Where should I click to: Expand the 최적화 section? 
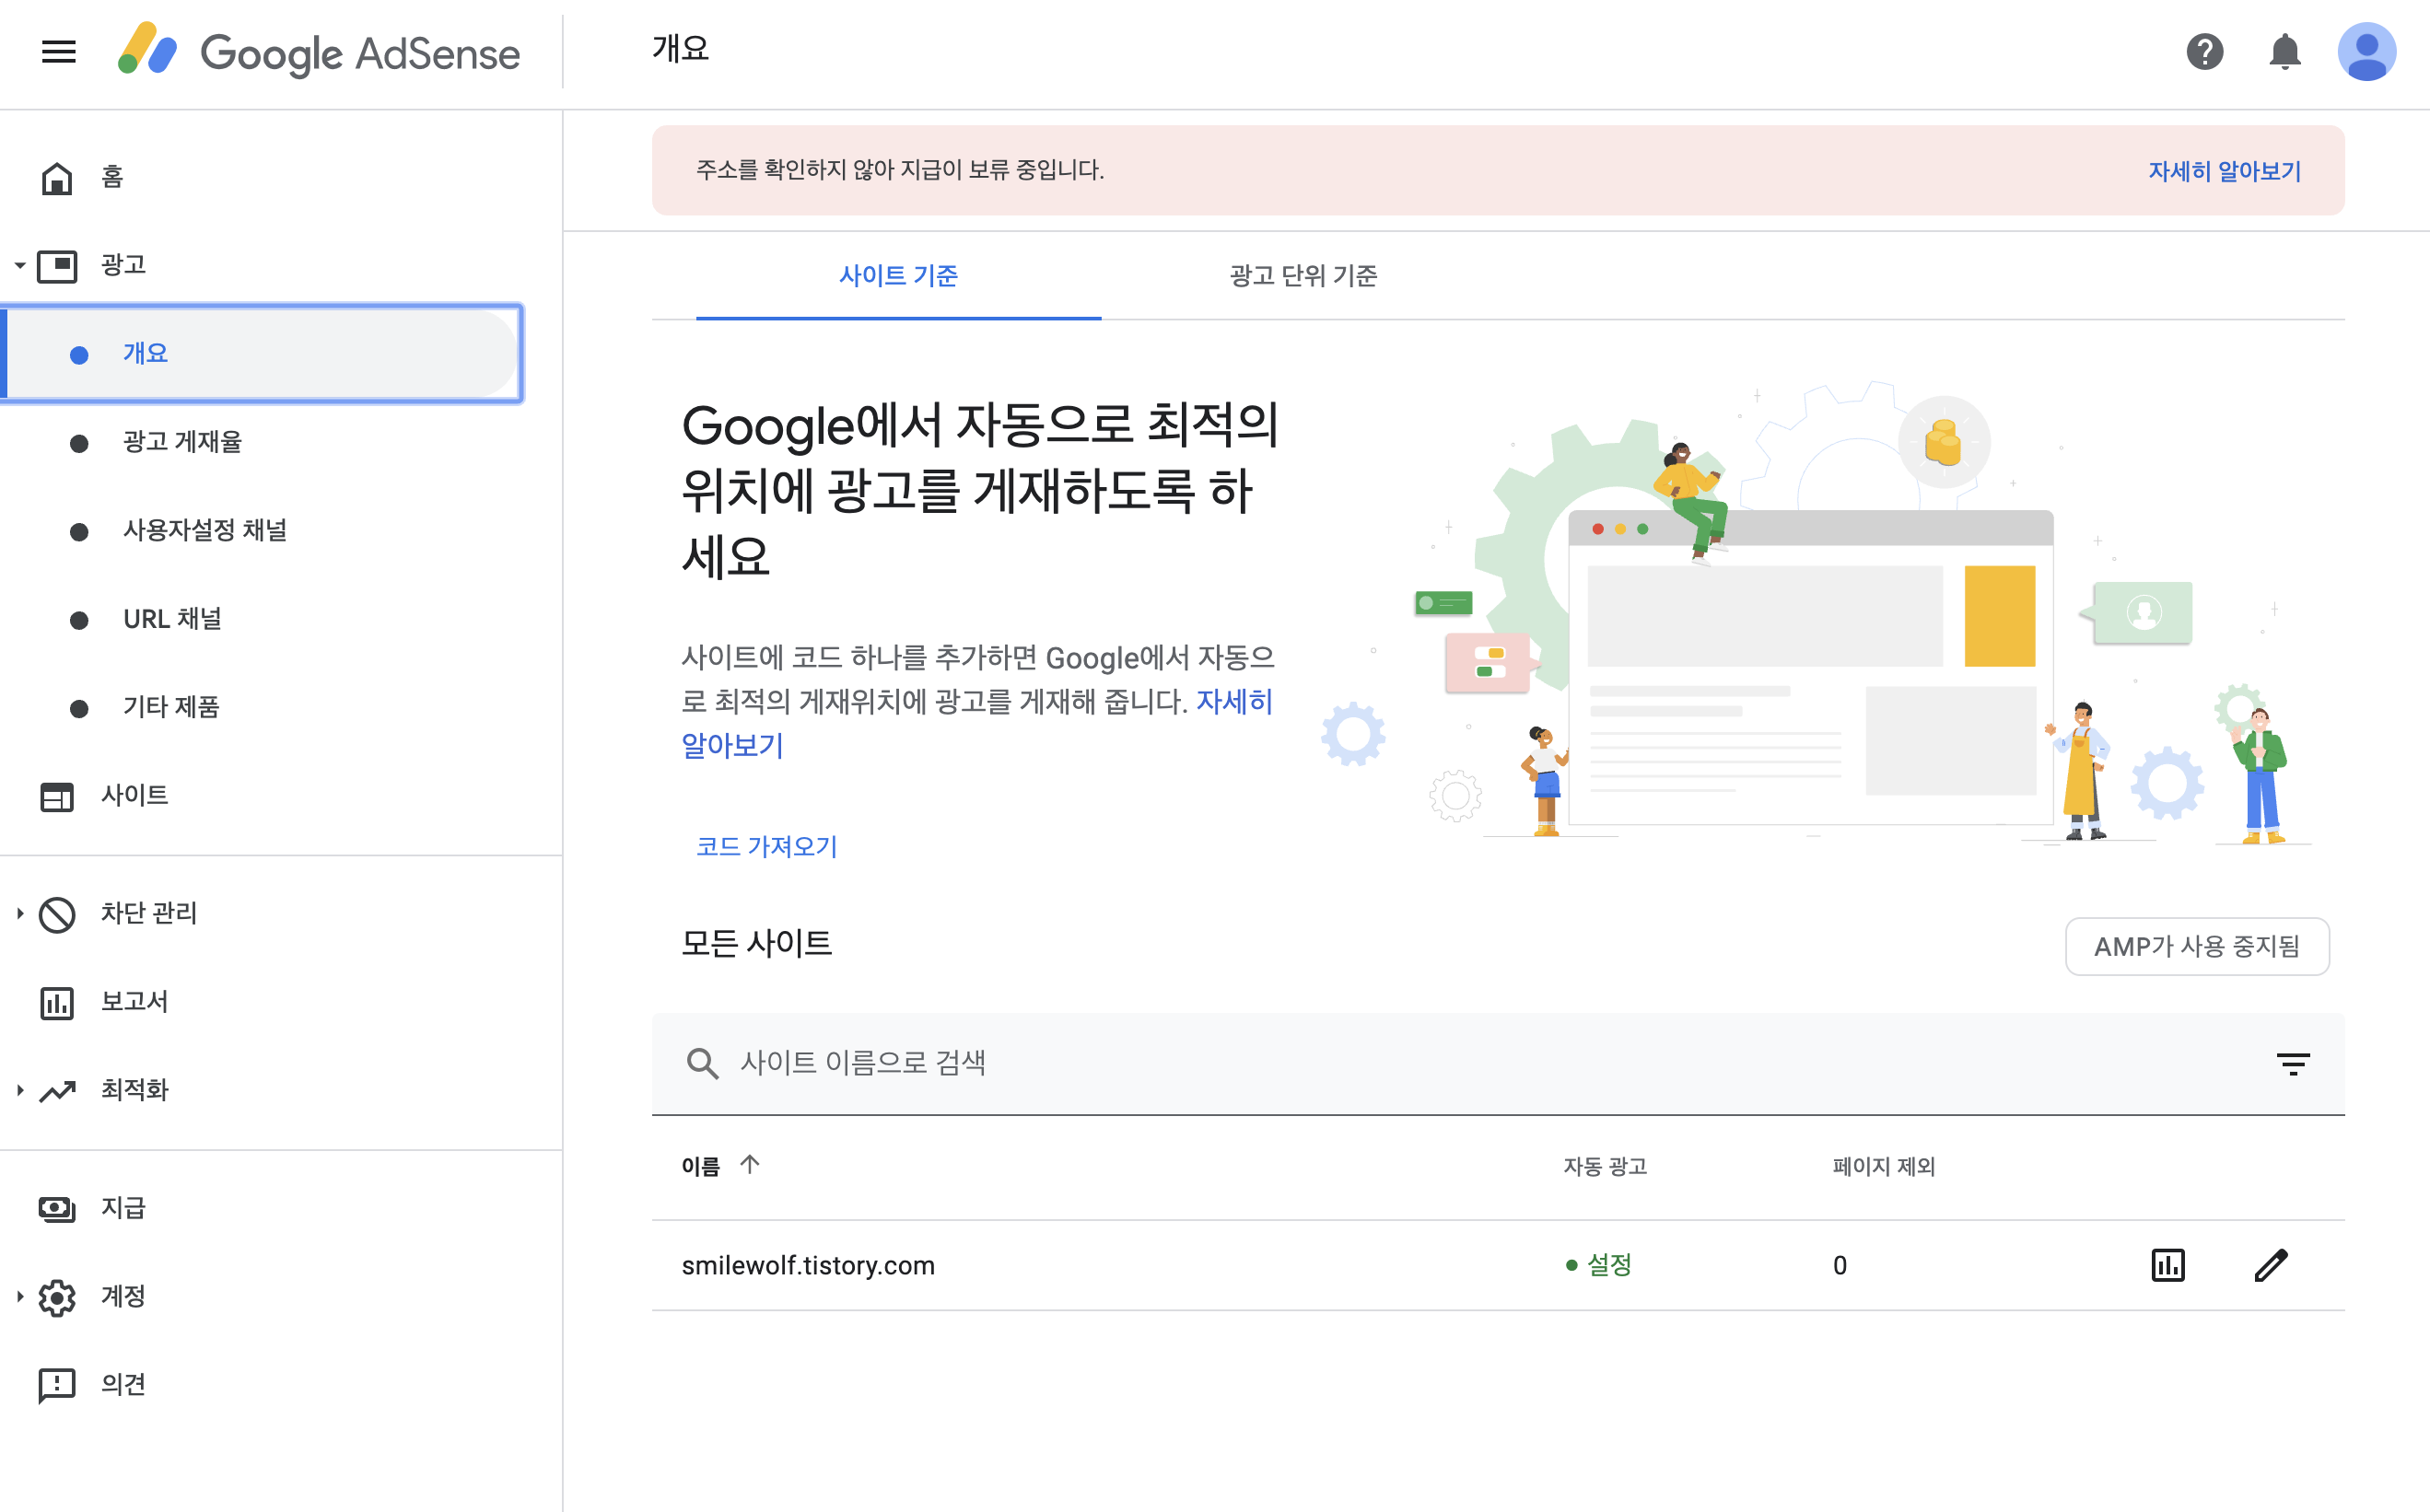pos(20,1090)
